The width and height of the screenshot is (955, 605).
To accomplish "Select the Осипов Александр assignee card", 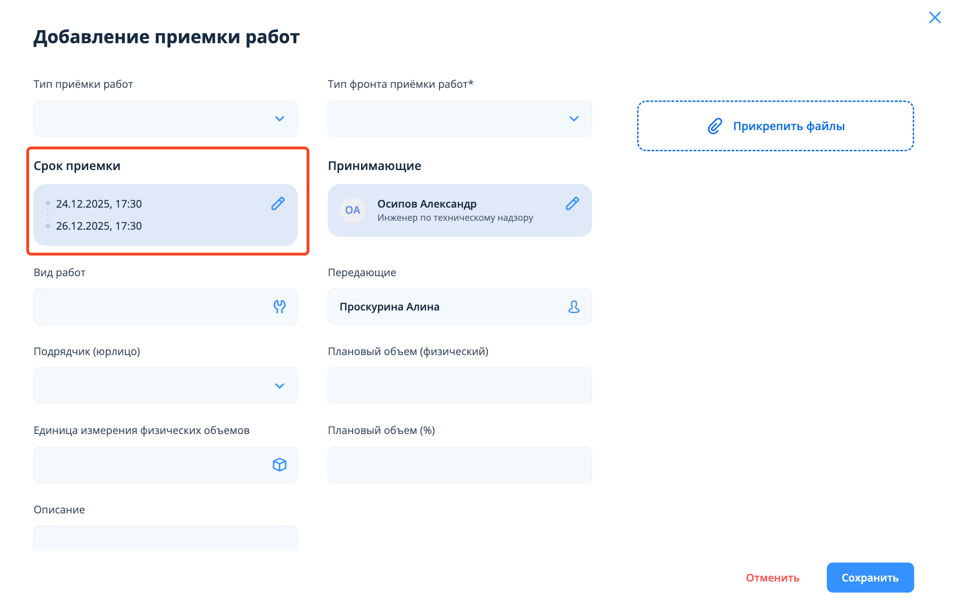I will point(451,210).
